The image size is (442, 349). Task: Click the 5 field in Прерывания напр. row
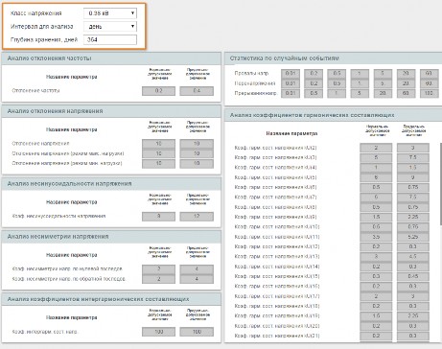[x=360, y=93]
